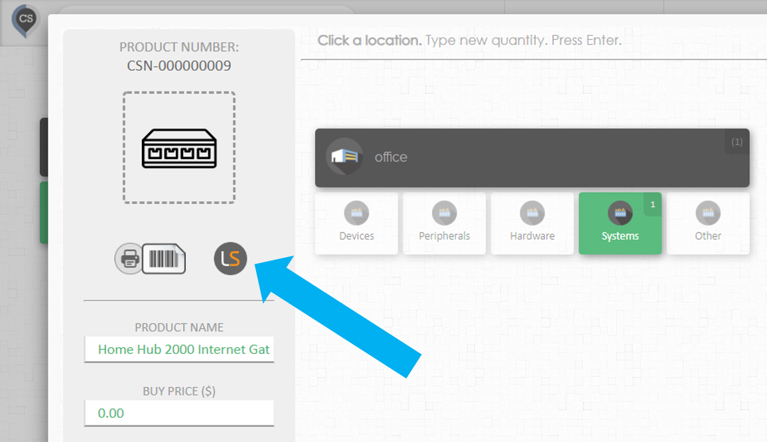
Task: Click the Product Name input field
Action: 179,349
